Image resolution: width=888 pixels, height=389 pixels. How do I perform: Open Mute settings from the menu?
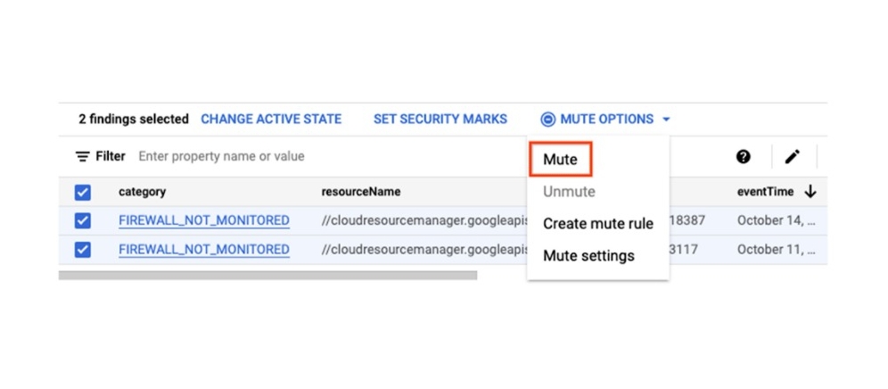(x=588, y=256)
